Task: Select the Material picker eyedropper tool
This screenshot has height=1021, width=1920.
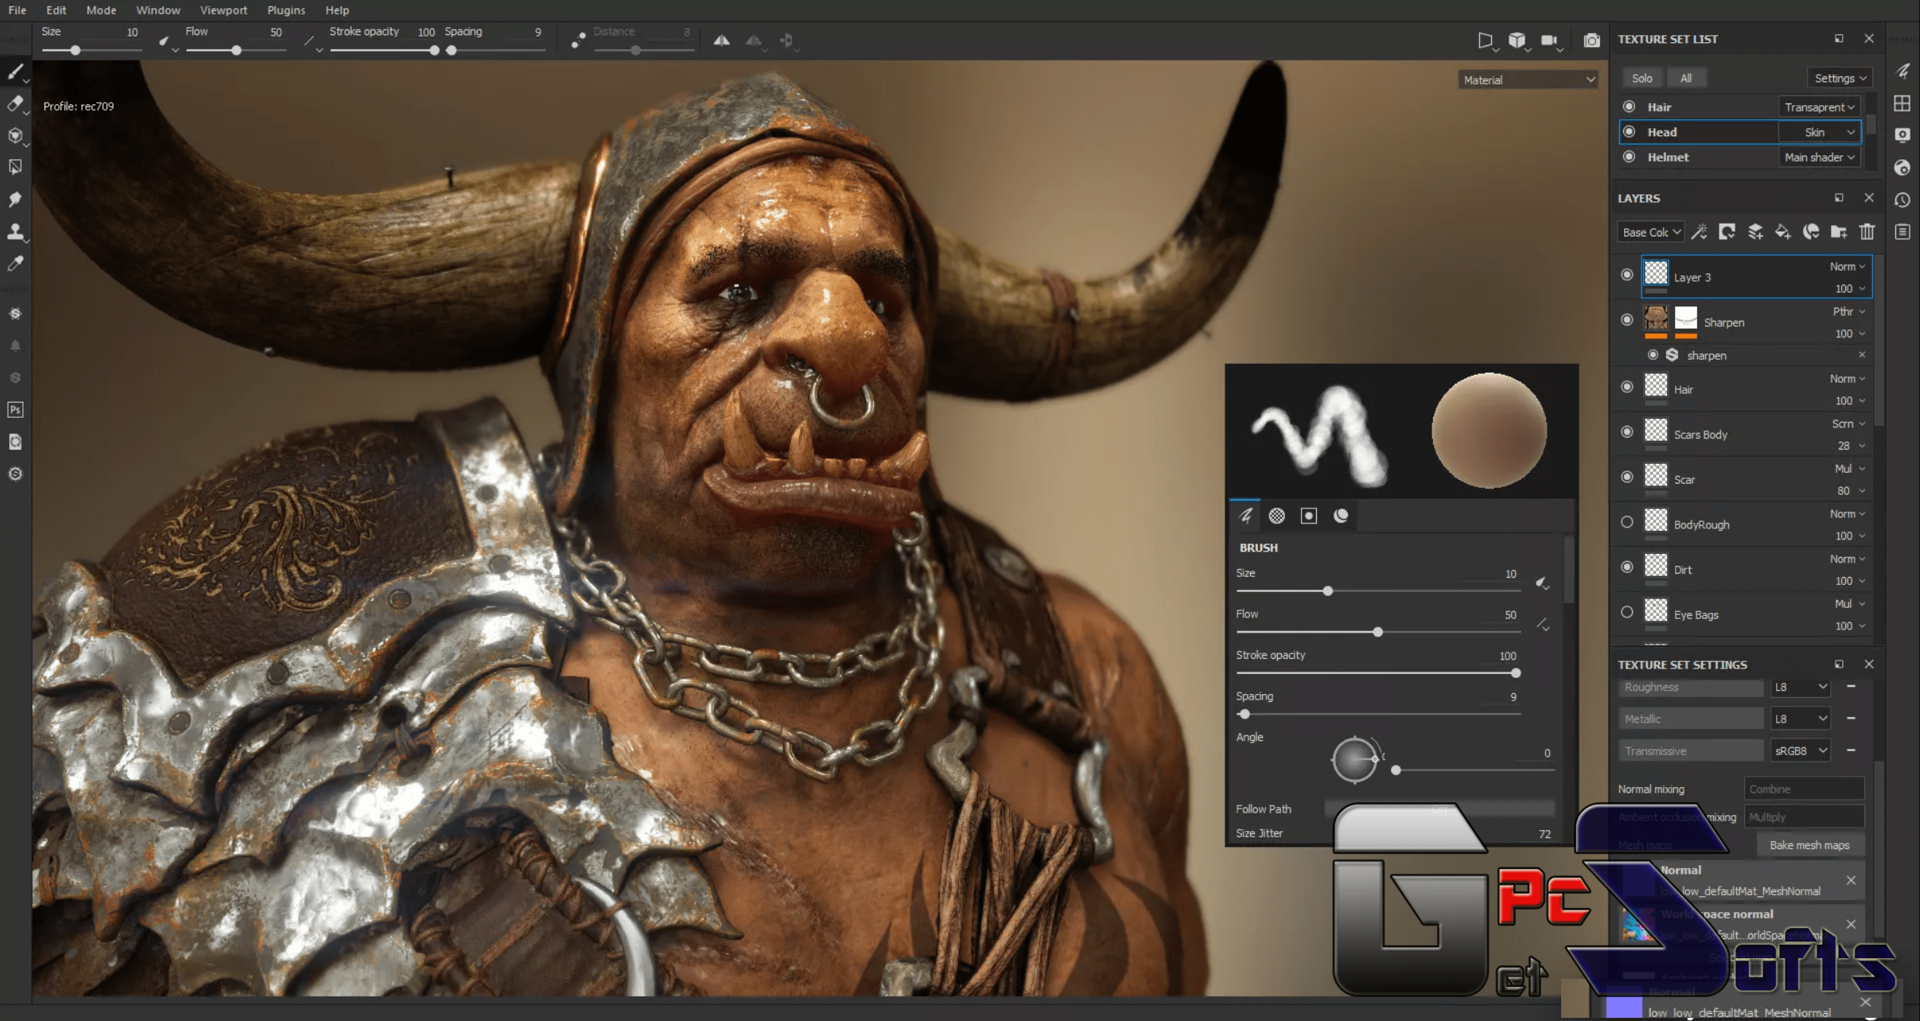Action: [x=15, y=263]
